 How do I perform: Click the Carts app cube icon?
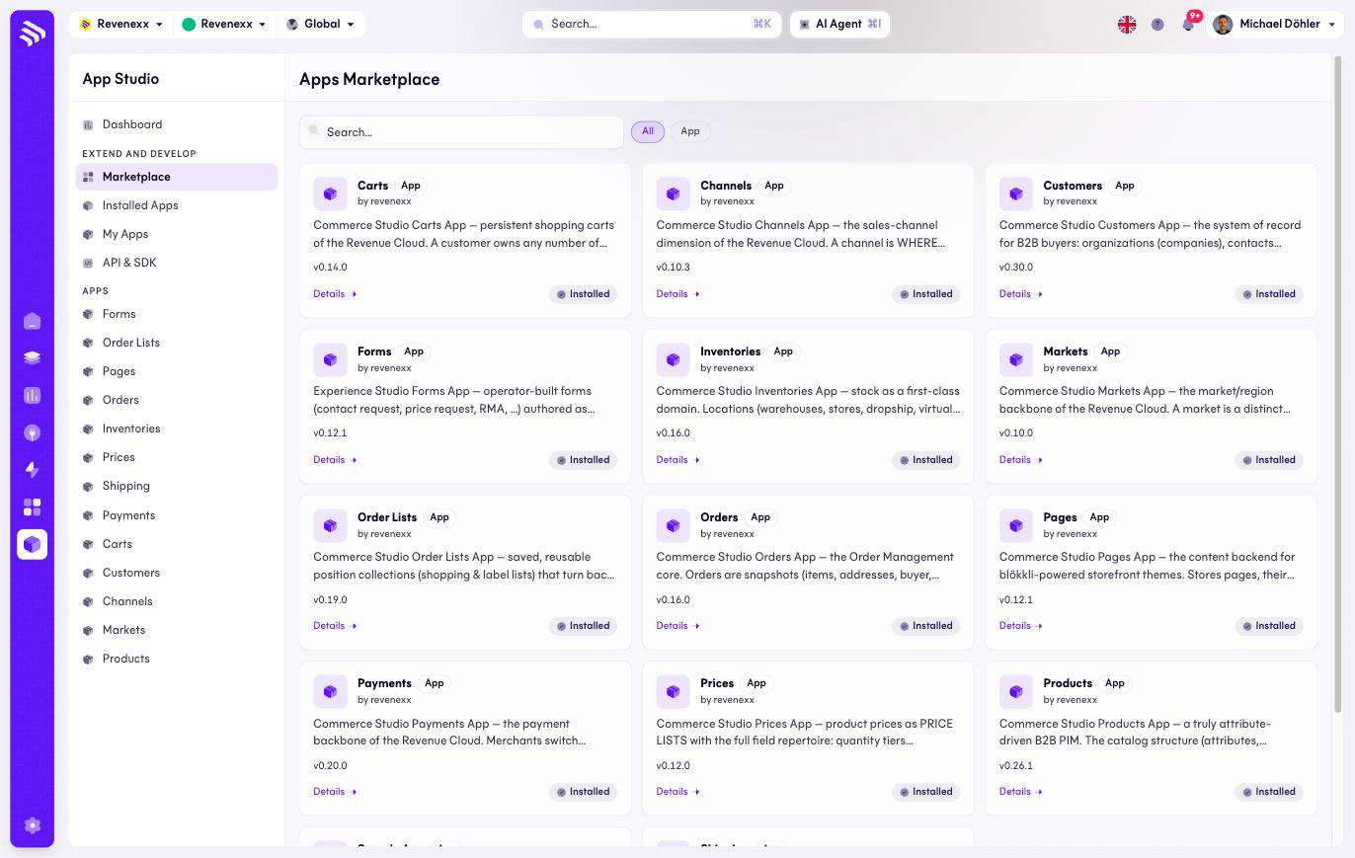[330, 194]
